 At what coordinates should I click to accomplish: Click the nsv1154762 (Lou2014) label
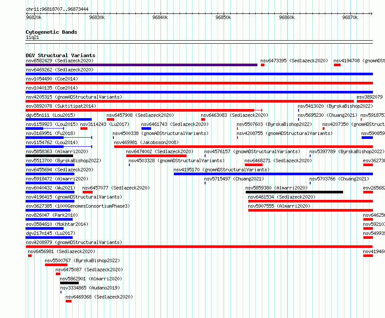tap(52, 142)
